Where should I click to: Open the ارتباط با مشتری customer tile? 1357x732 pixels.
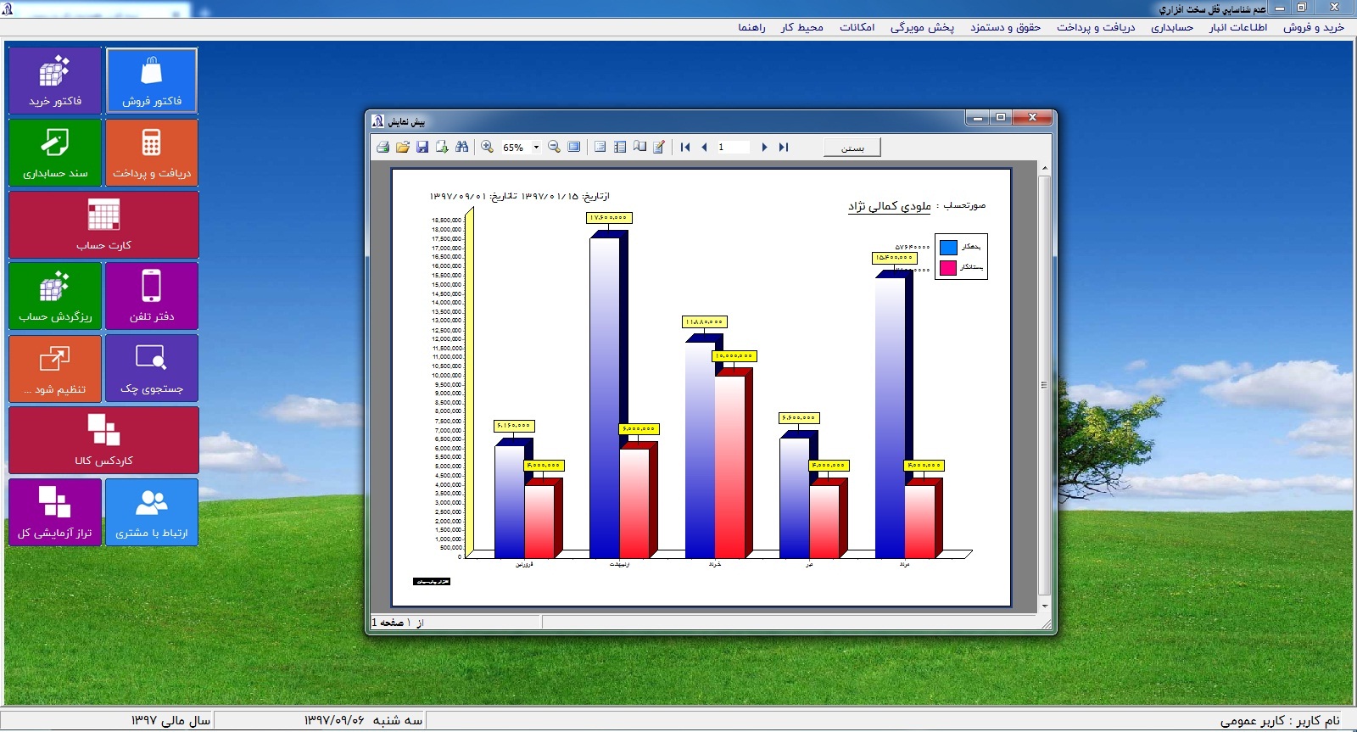(x=152, y=512)
